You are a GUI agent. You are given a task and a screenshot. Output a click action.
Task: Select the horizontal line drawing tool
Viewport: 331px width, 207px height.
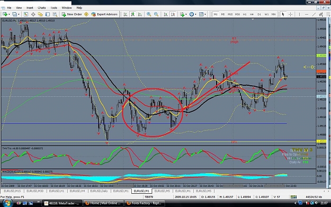(307, 14)
